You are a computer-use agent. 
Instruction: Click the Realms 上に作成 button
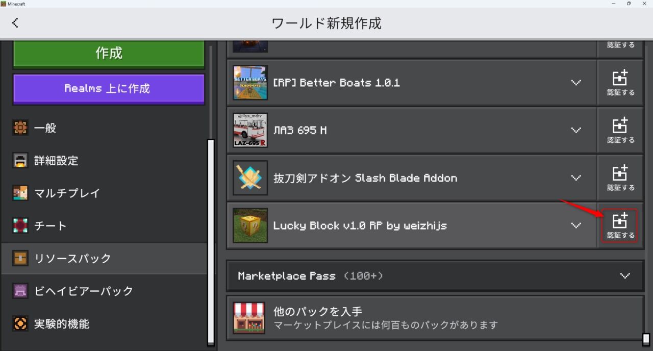[x=109, y=88]
